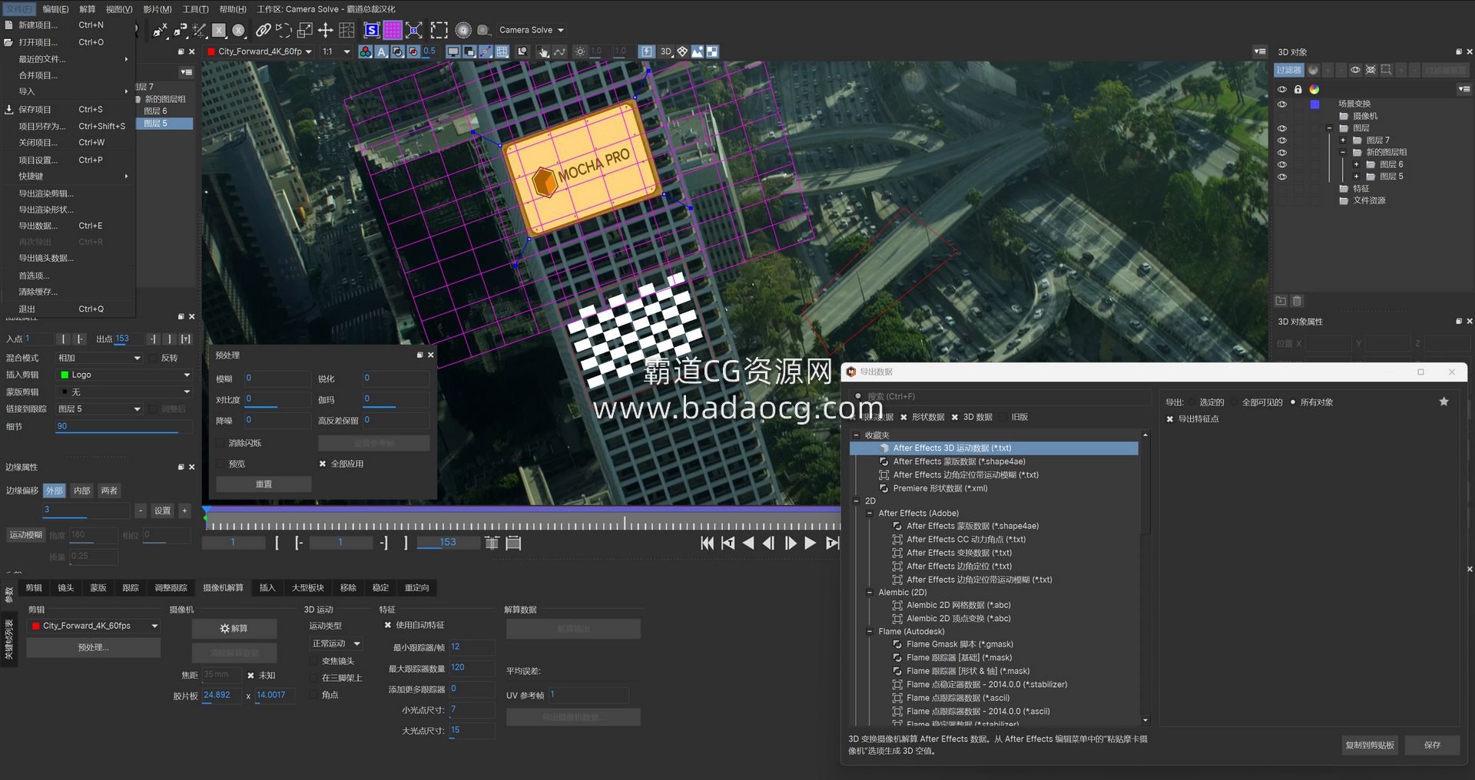1475x780 pixels.
Task: Click the blue color swatch for 场景变换
Action: coord(1314,104)
